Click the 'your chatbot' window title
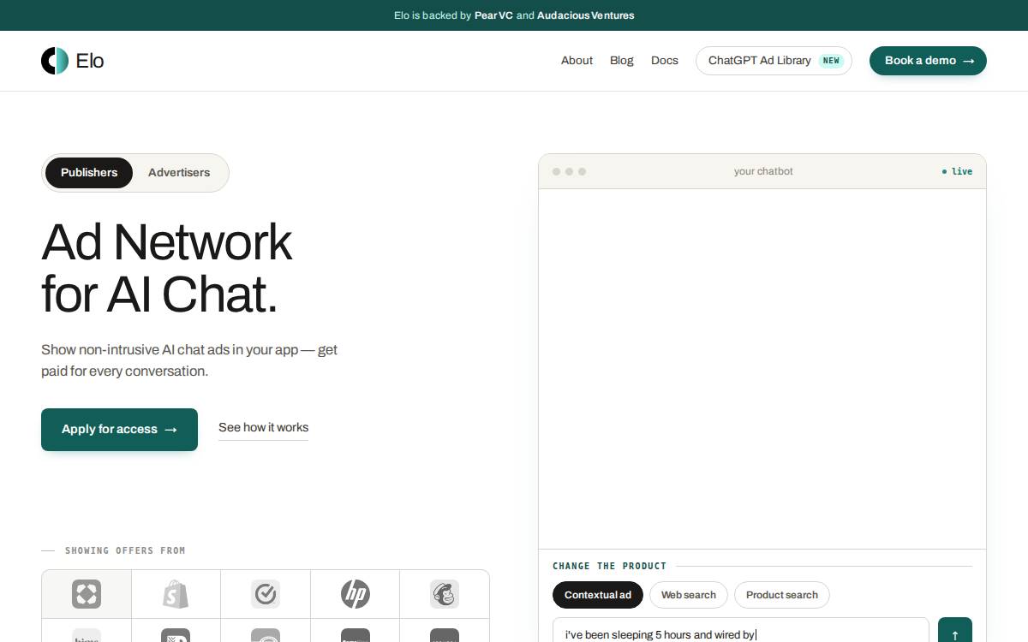Image resolution: width=1028 pixels, height=642 pixels. point(763,171)
